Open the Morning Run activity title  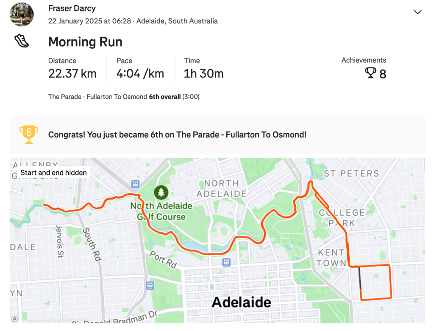(x=85, y=42)
